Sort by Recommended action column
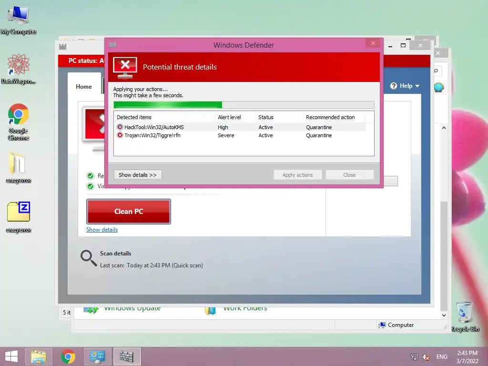 point(334,117)
